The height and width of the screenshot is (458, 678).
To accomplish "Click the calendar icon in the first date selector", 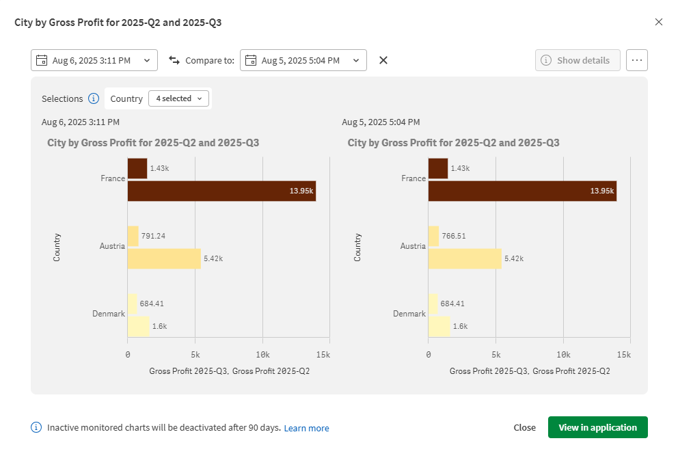I will (x=42, y=60).
